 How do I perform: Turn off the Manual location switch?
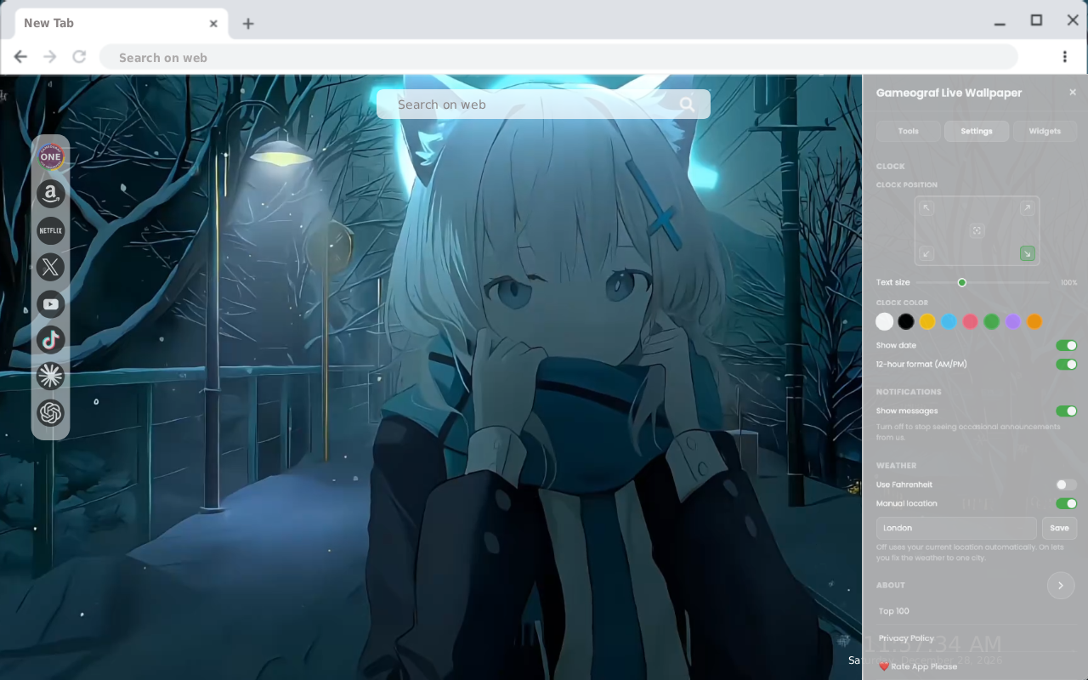pyautogui.click(x=1066, y=503)
